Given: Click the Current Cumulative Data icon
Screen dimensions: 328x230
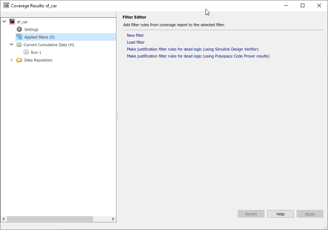Looking at the screenshot, I should 19,44.
